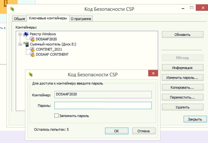Switch to the Общие tab

pos(19,19)
